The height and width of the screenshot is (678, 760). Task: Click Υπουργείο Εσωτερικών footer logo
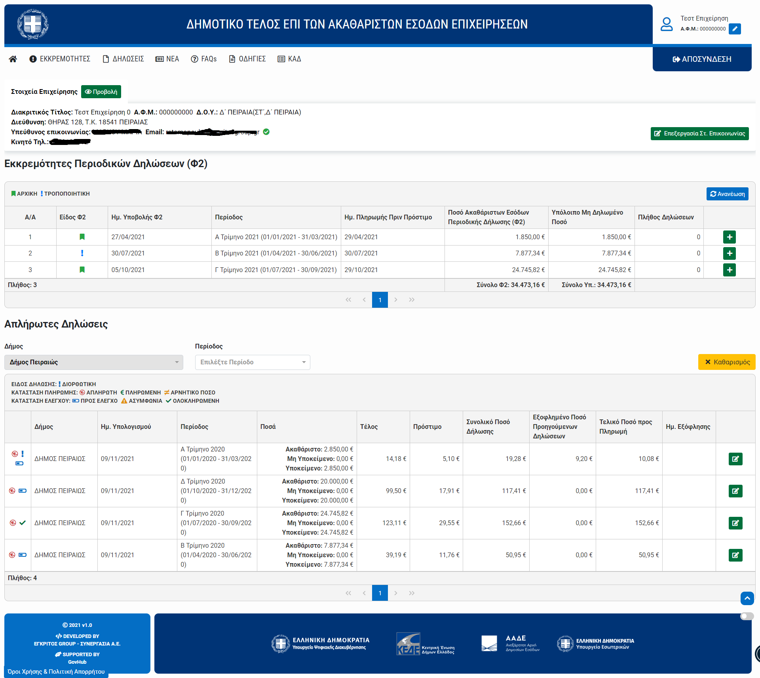[596, 644]
